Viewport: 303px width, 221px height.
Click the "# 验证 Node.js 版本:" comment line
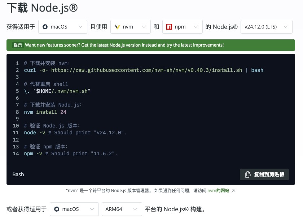click(x=52, y=126)
